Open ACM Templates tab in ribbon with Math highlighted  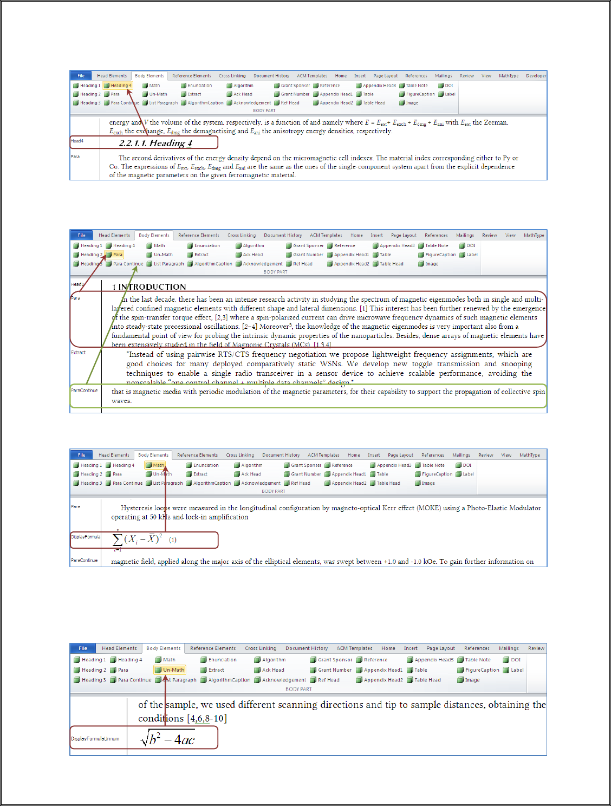coord(323,455)
